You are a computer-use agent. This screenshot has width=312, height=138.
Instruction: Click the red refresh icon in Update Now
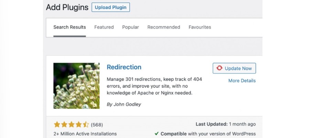coord(219,68)
